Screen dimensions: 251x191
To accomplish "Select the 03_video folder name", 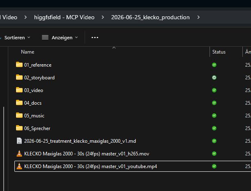I will point(34,90).
